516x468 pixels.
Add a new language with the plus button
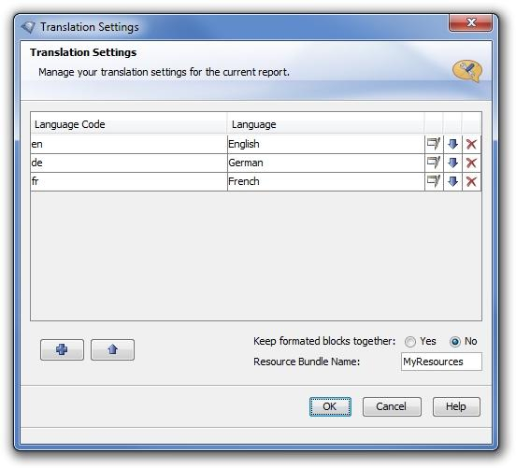coord(63,349)
